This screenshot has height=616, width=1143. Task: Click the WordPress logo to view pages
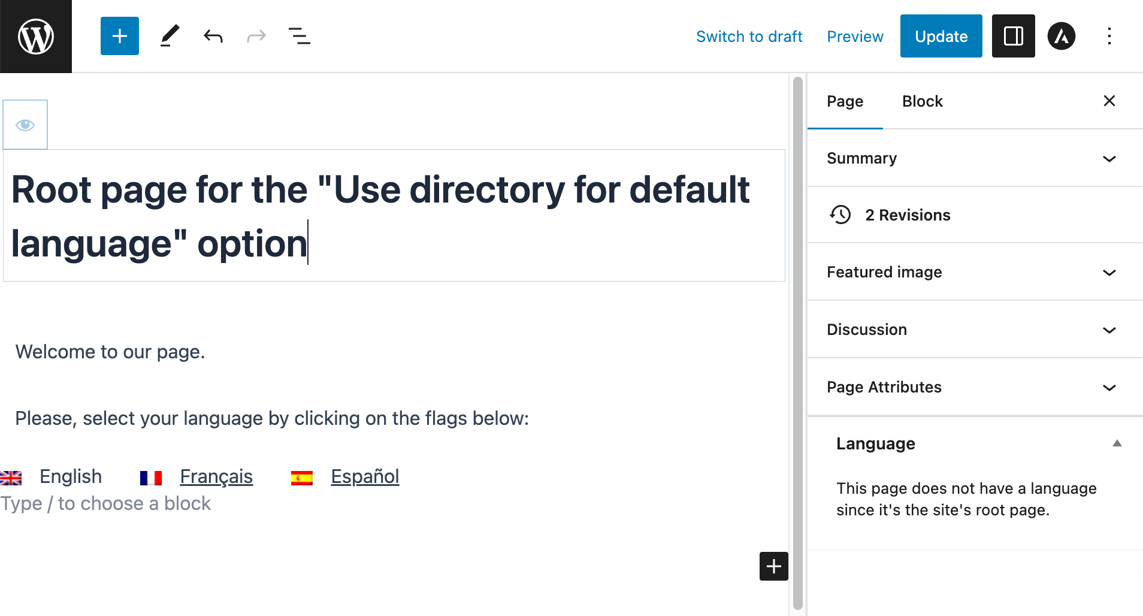click(36, 36)
